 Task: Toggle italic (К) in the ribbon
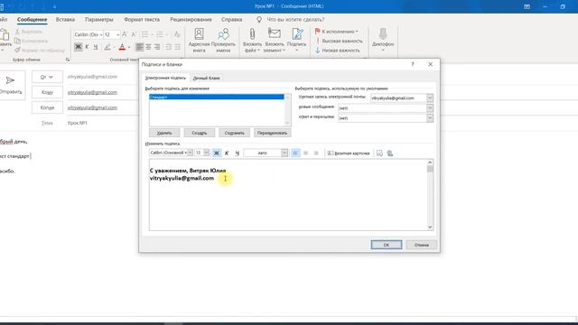click(x=87, y=47)
